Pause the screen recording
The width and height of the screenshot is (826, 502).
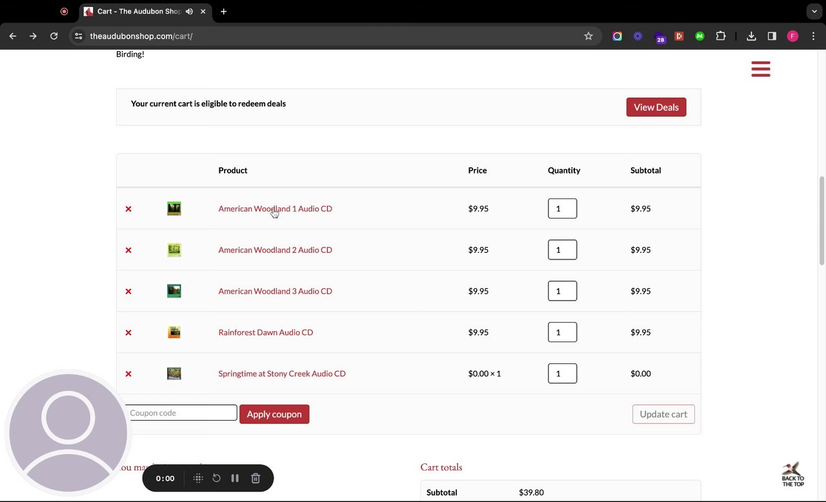[x=235, y=478]
